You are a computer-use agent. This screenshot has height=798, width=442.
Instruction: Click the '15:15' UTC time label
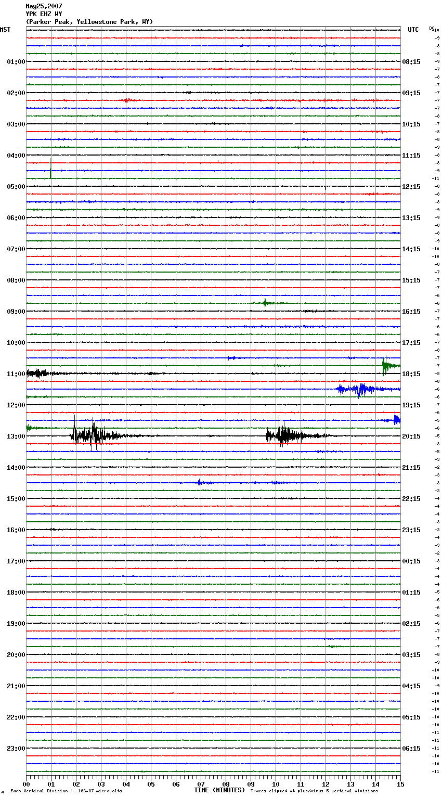click(x=411, y=280)
